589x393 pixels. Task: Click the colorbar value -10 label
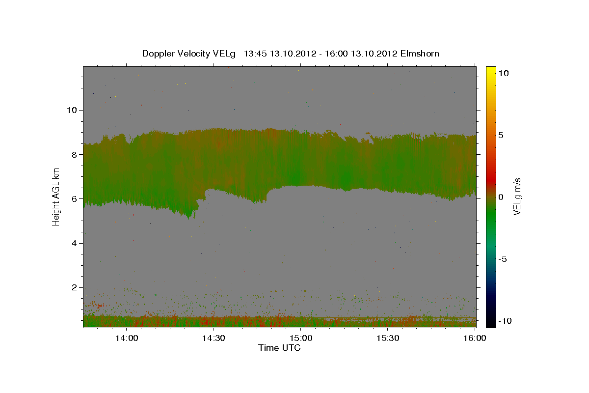(x=504, y=321)
